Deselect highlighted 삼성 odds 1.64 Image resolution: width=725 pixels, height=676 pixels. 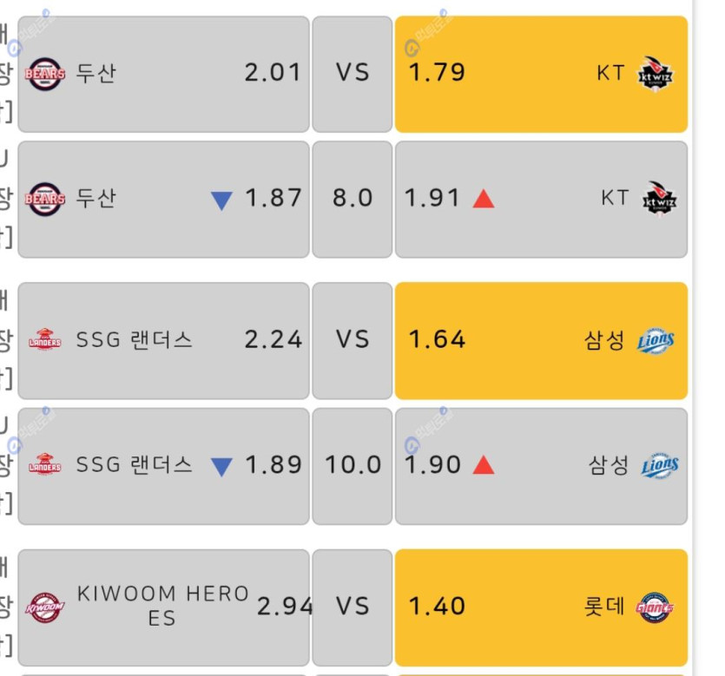[x=541, y=340]
